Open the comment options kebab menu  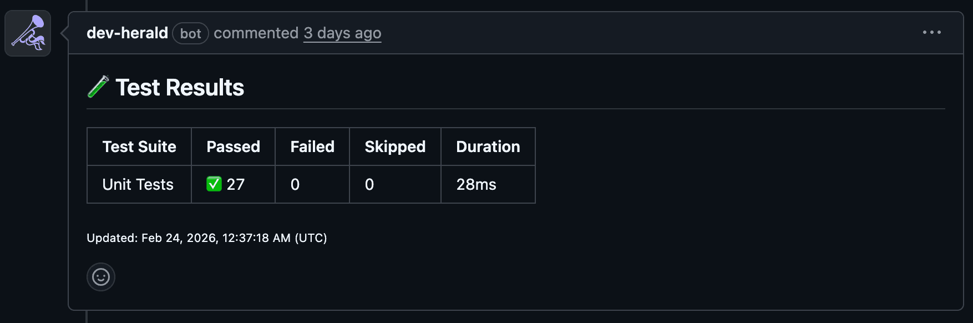pyautogui.click(x=932, y=32)
